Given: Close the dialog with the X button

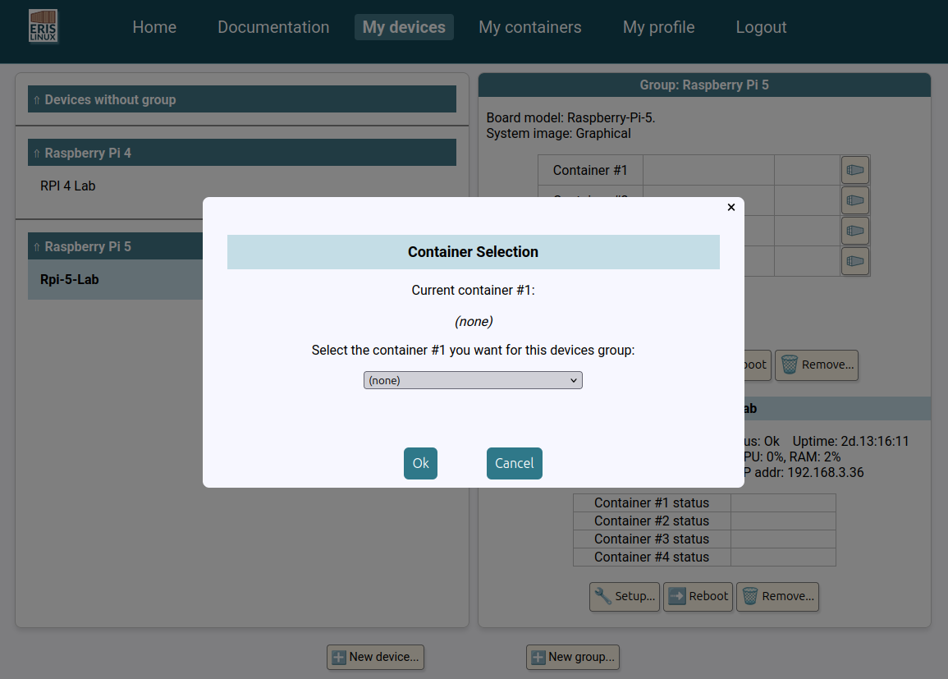Looking at the screenshot, I should pyautogui.click(x=731, y=208).
